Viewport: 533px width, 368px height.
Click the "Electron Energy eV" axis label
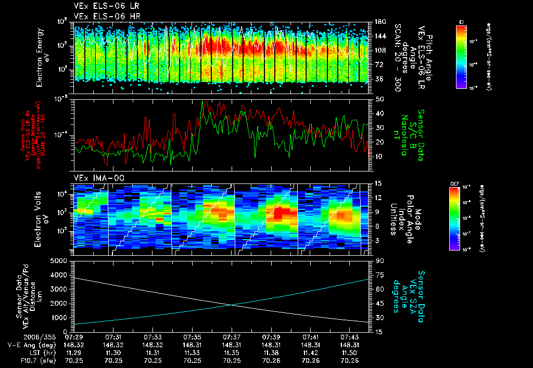(x=43, y=58)
